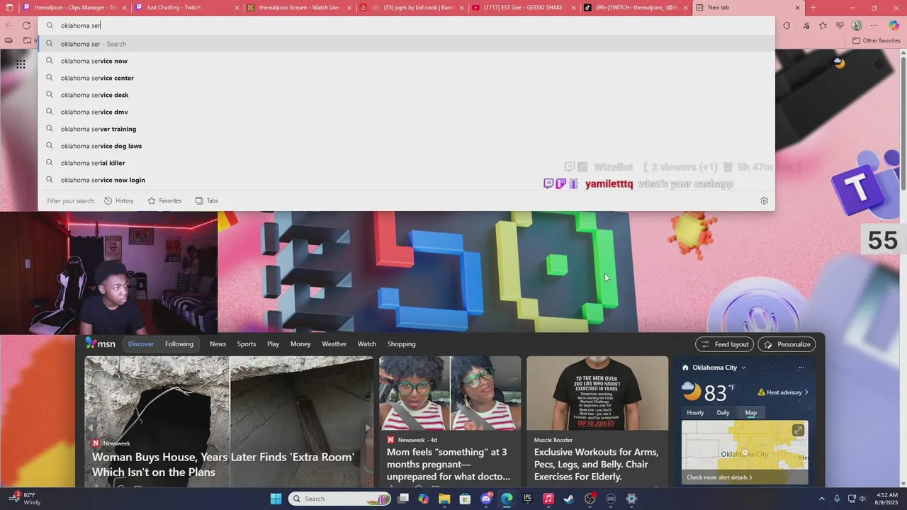Filter search suggestions by History
The height and width of the screenshot is (510, 907).
119,200
